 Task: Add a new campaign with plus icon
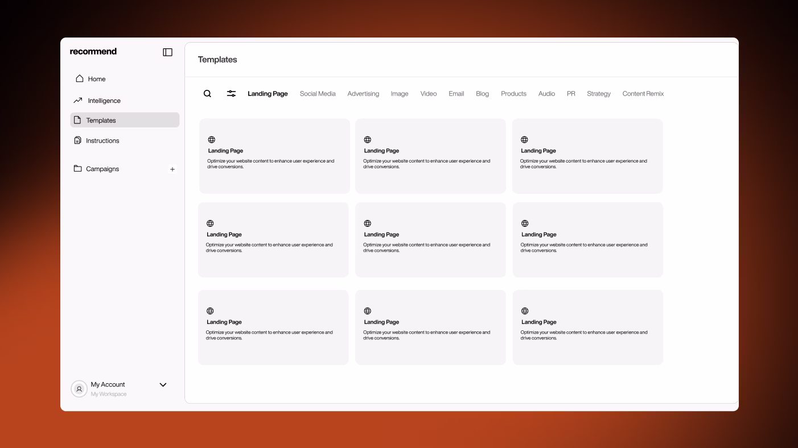point(172,169)
